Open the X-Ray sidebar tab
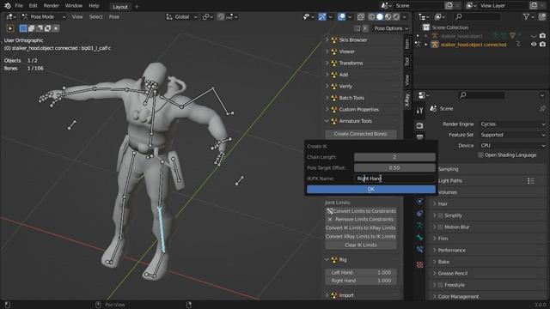The width and height of the screenshot is (550, 309). point(406,100)
